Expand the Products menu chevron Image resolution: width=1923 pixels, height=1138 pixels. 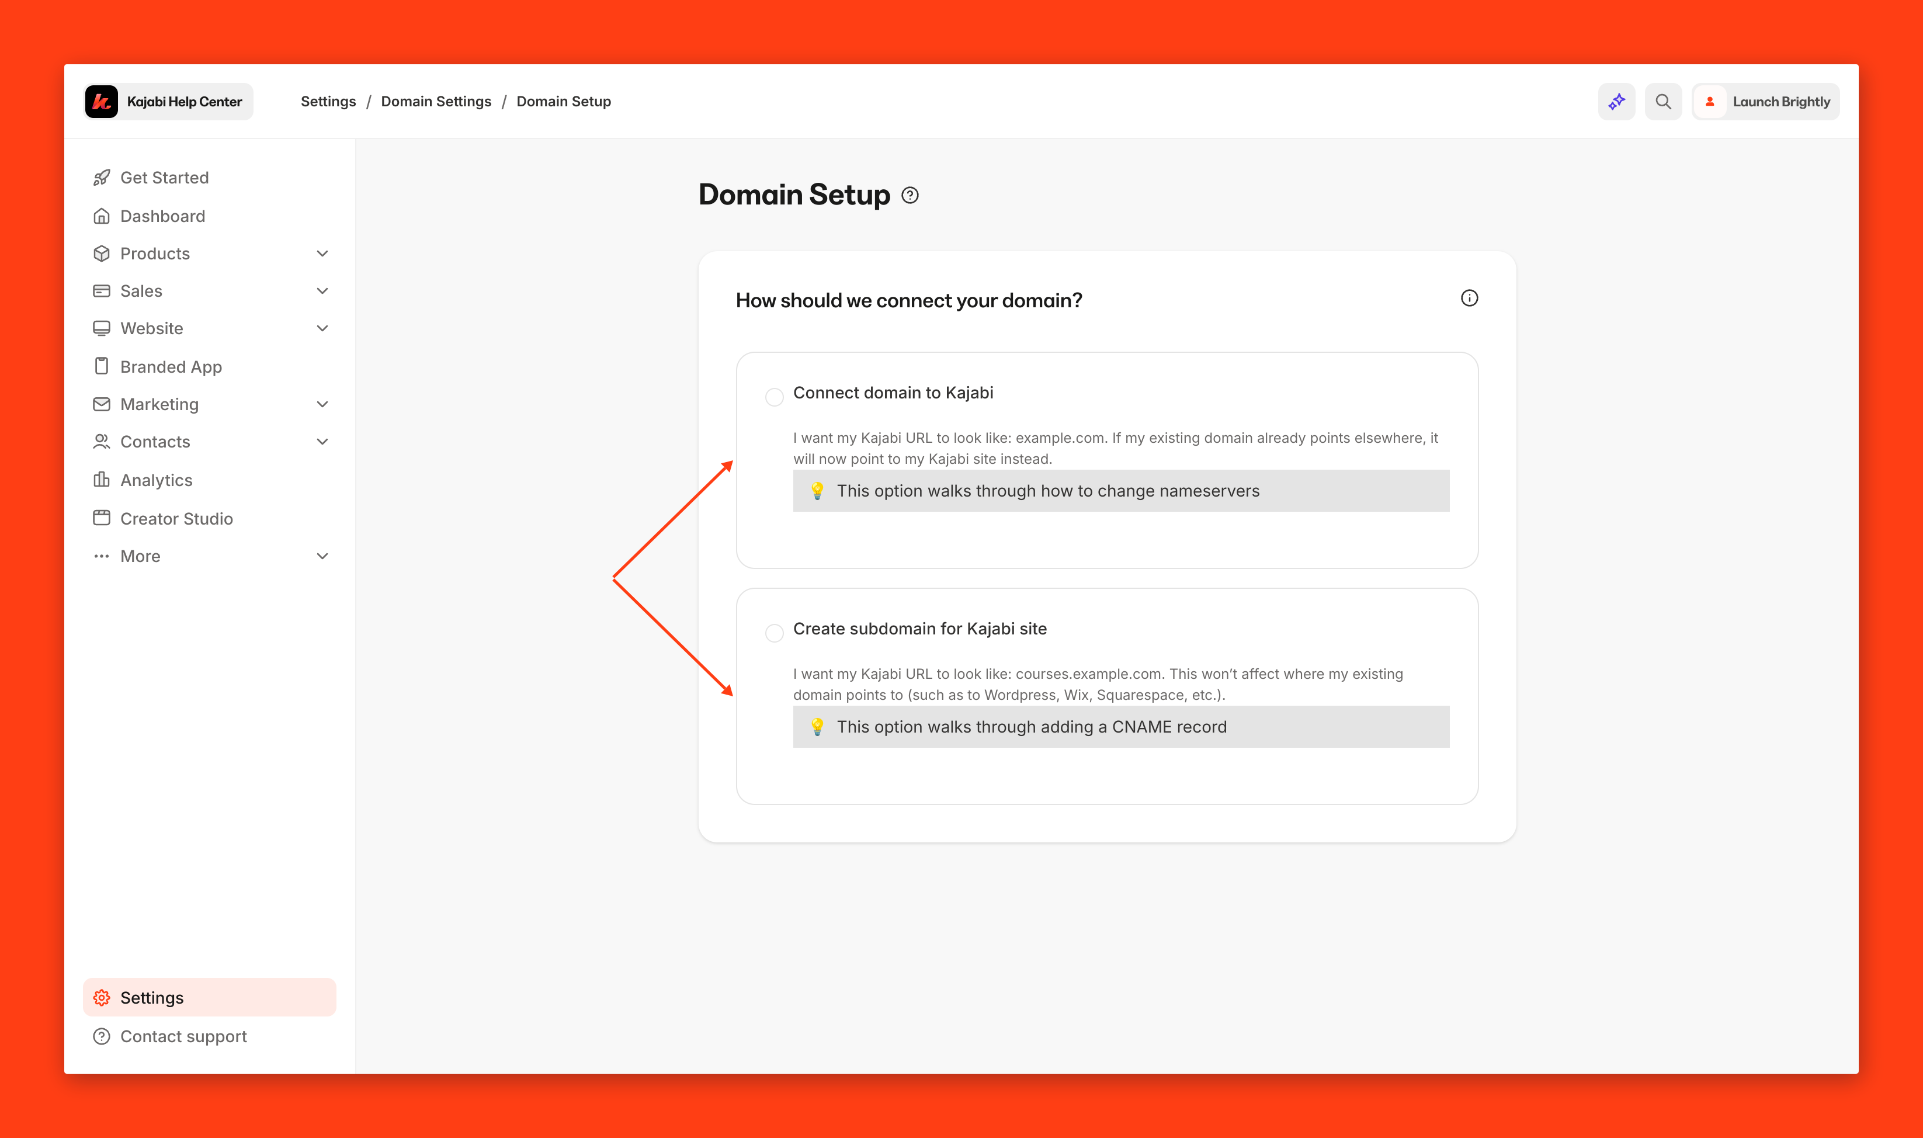[x=322, y=254]
